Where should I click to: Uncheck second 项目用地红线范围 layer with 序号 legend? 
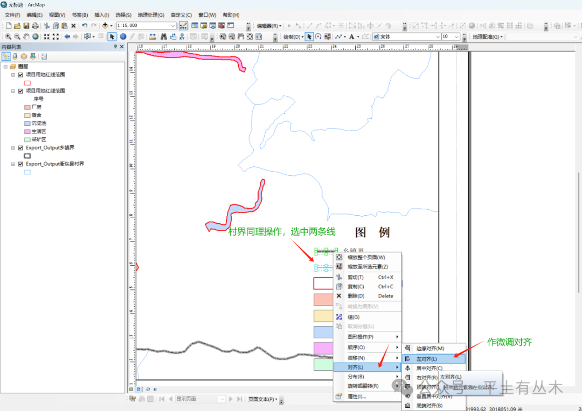coord(21,91)
